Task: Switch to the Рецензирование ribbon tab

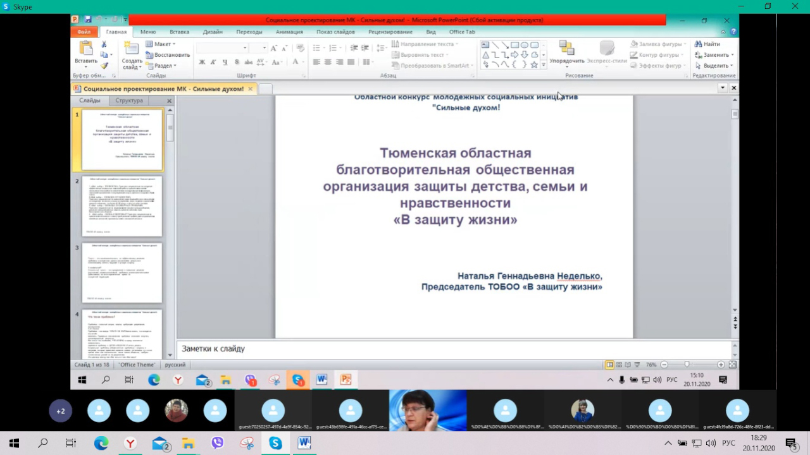Action: pyautogui.click(x=390, y=32)
